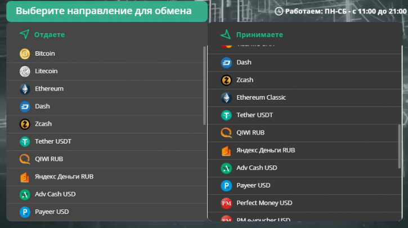Click the Ethereum diamond icon in Отдаете
This screenshot has width=408, height=228.
point(25,89)
